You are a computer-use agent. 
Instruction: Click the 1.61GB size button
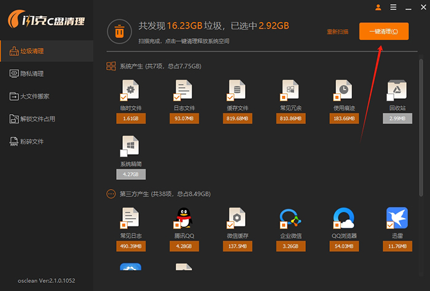(131, 118)
